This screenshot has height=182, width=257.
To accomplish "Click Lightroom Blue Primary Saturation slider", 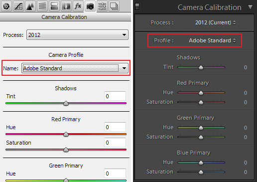I will [x=201, y=172].
